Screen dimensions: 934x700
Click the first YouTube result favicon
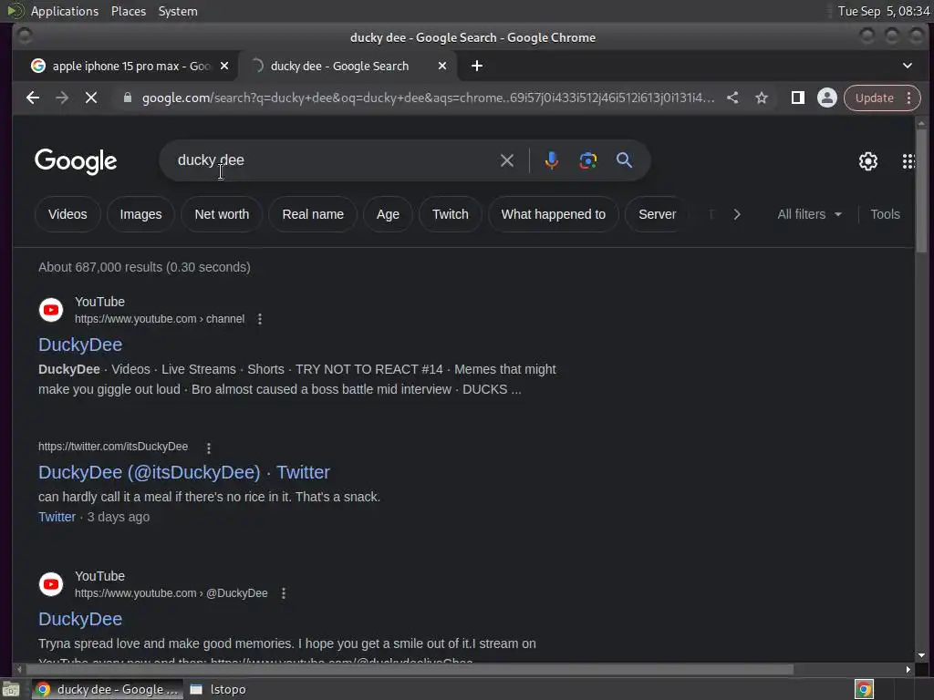(x=51, y=310)
